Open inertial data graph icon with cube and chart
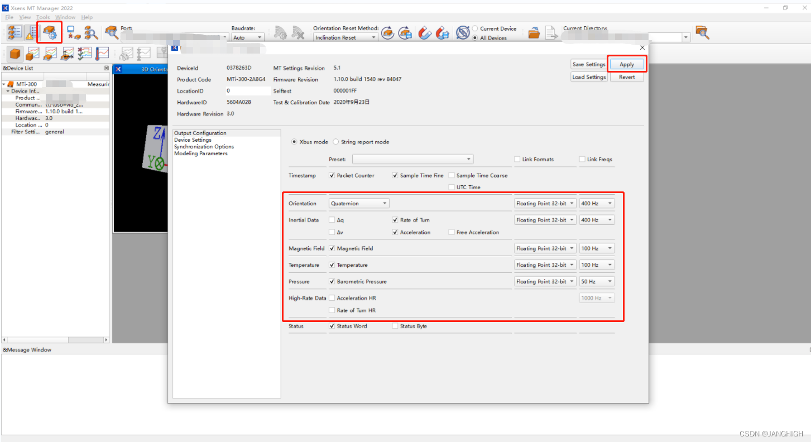 32,54
